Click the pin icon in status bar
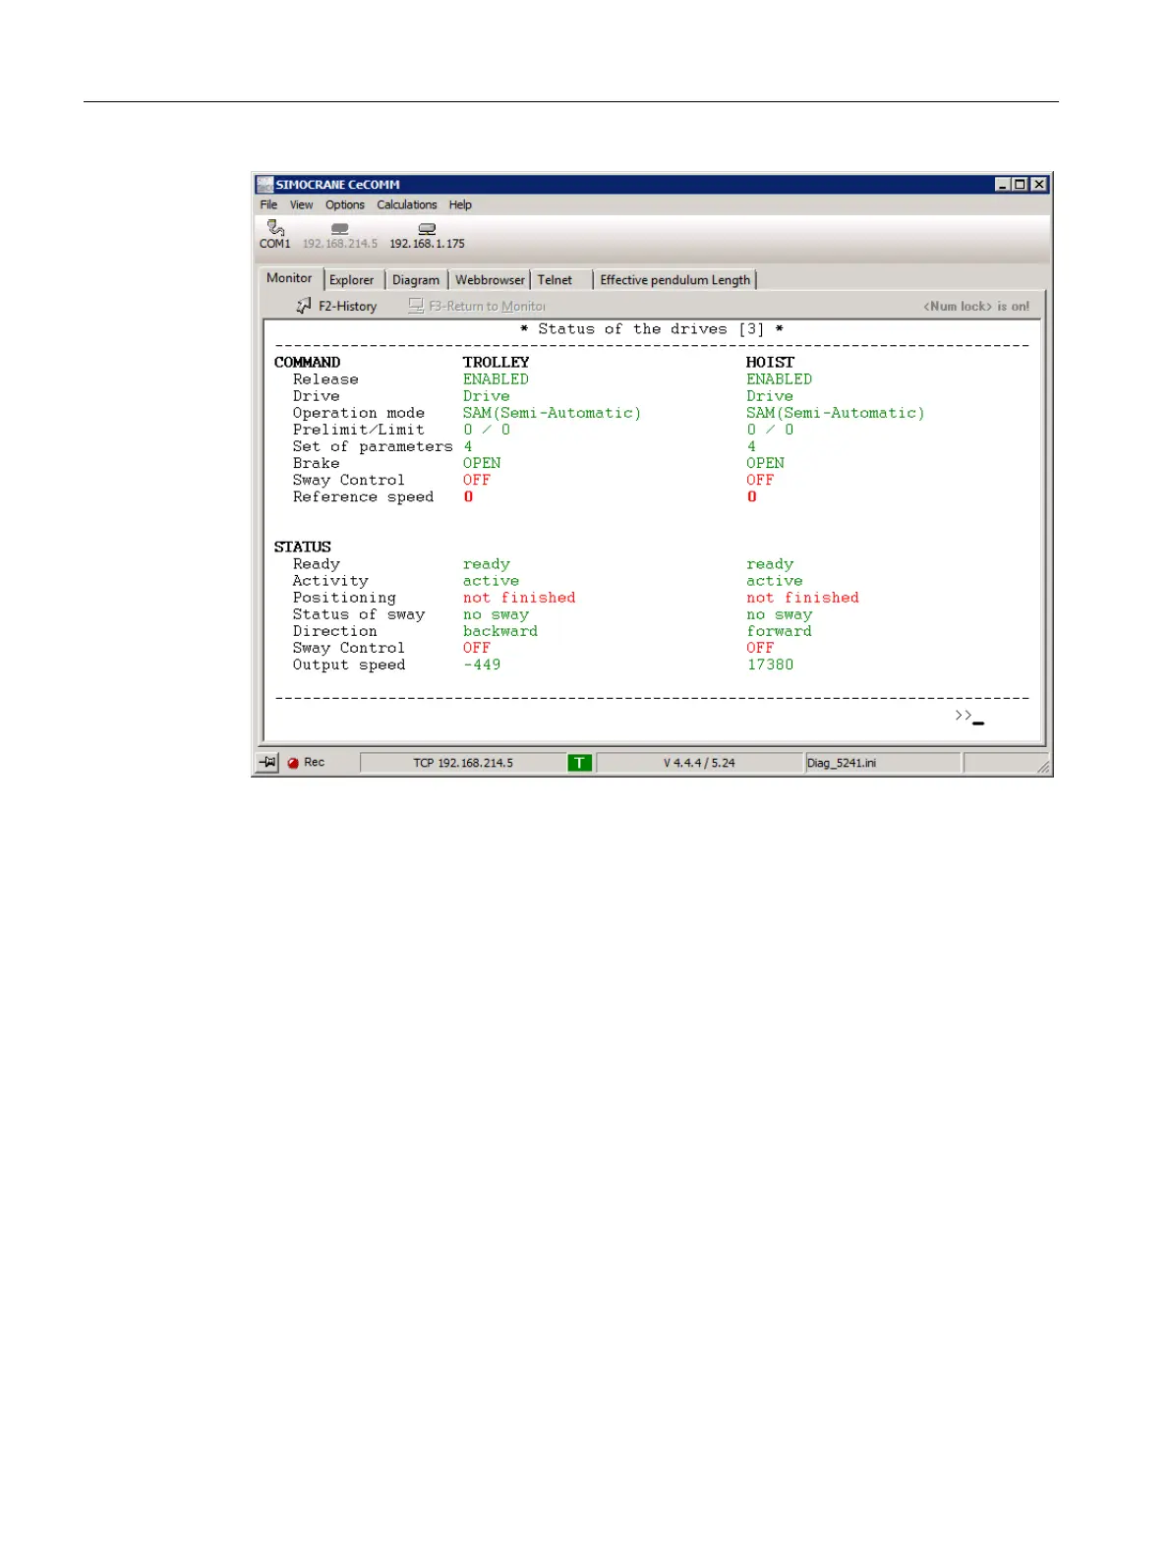 (x=267, y=763)
